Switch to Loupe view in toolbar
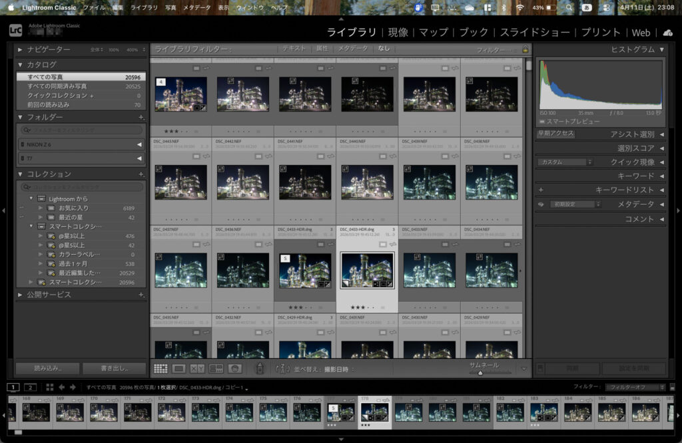 (179, 369)
